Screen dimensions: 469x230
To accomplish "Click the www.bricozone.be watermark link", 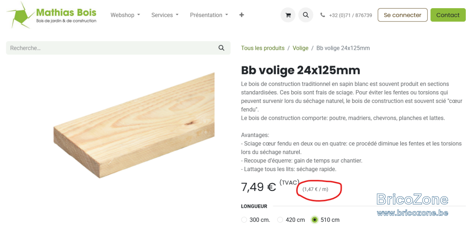I will (412, 213).
